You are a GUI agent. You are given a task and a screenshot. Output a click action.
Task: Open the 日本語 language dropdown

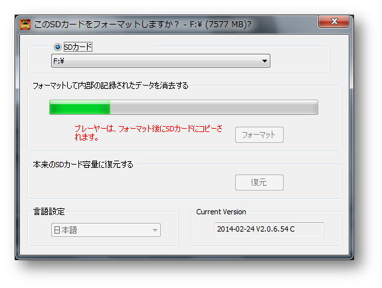(106, 230)
